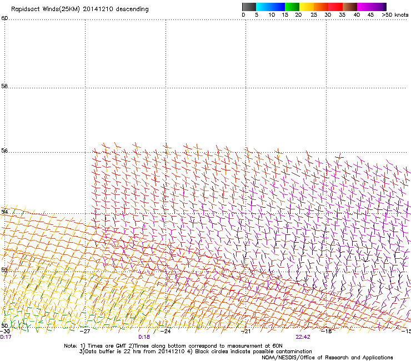Click the latitude label 60
This screenshot has width=411, height=361.
click(x=4, y=18)
